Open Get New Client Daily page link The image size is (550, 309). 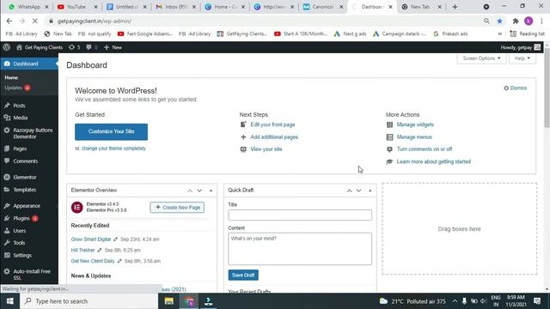click(x=93, y=261)
